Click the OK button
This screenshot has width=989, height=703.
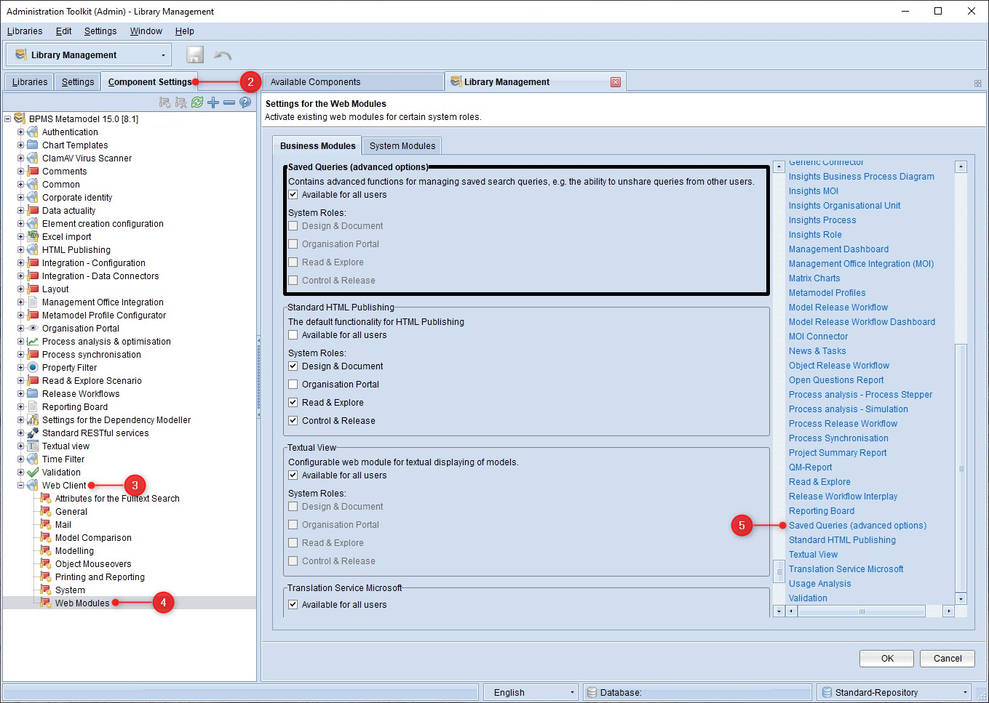[x=887, y=658]
